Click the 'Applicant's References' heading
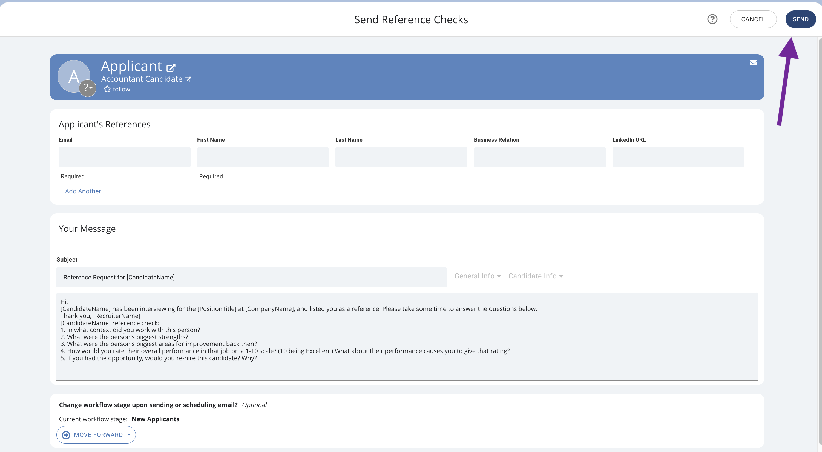The image size is (822, 452). [x=104, y=124]
